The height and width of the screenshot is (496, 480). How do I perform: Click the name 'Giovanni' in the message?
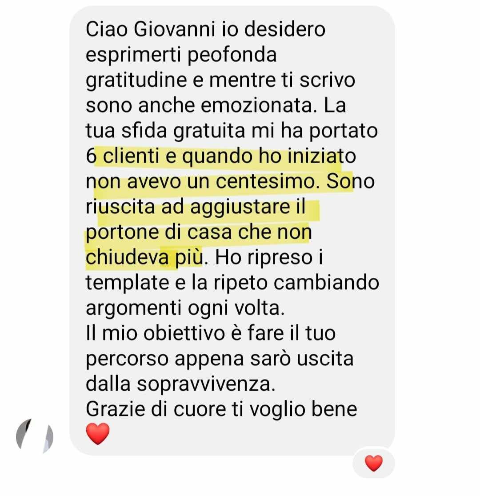point(174,29)
